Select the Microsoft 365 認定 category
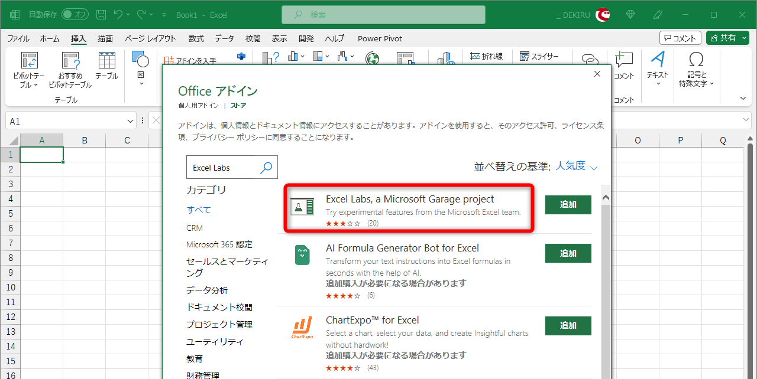The image size is (757, 379). (x=219, y=244)
